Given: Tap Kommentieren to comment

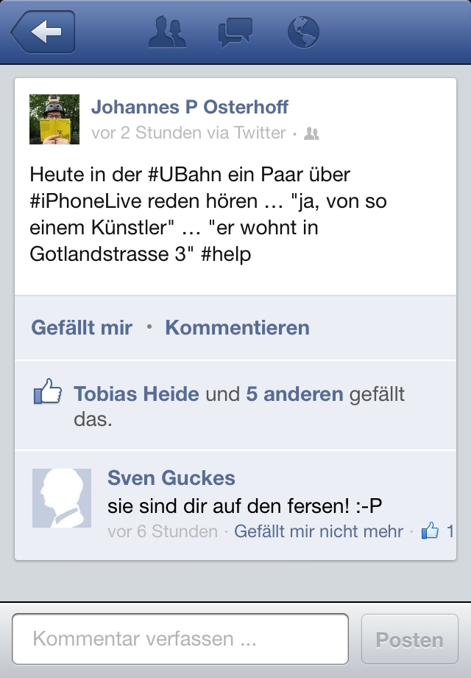Looking at the screenshot, I should 238,327.
